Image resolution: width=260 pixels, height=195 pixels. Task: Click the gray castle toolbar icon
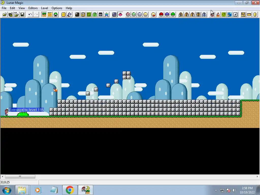point(101,14)
